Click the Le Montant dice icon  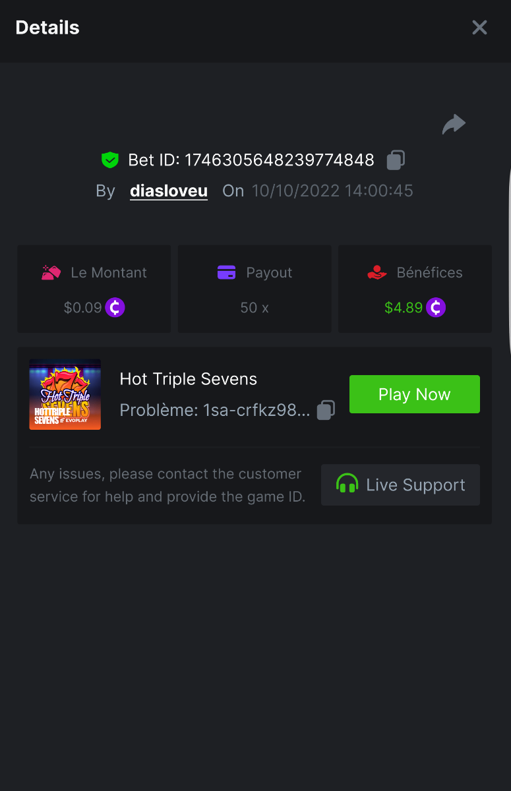click(x=51, y=273)
